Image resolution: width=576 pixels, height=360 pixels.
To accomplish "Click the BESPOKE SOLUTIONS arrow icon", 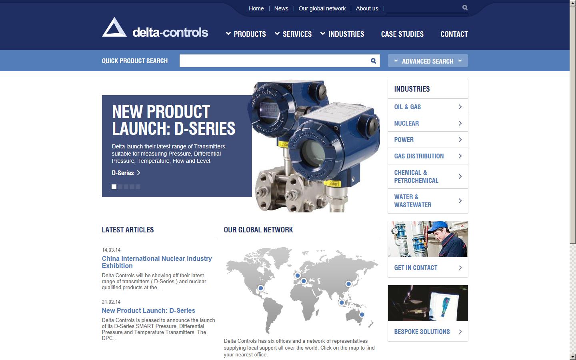I will (x=461, y=332).
